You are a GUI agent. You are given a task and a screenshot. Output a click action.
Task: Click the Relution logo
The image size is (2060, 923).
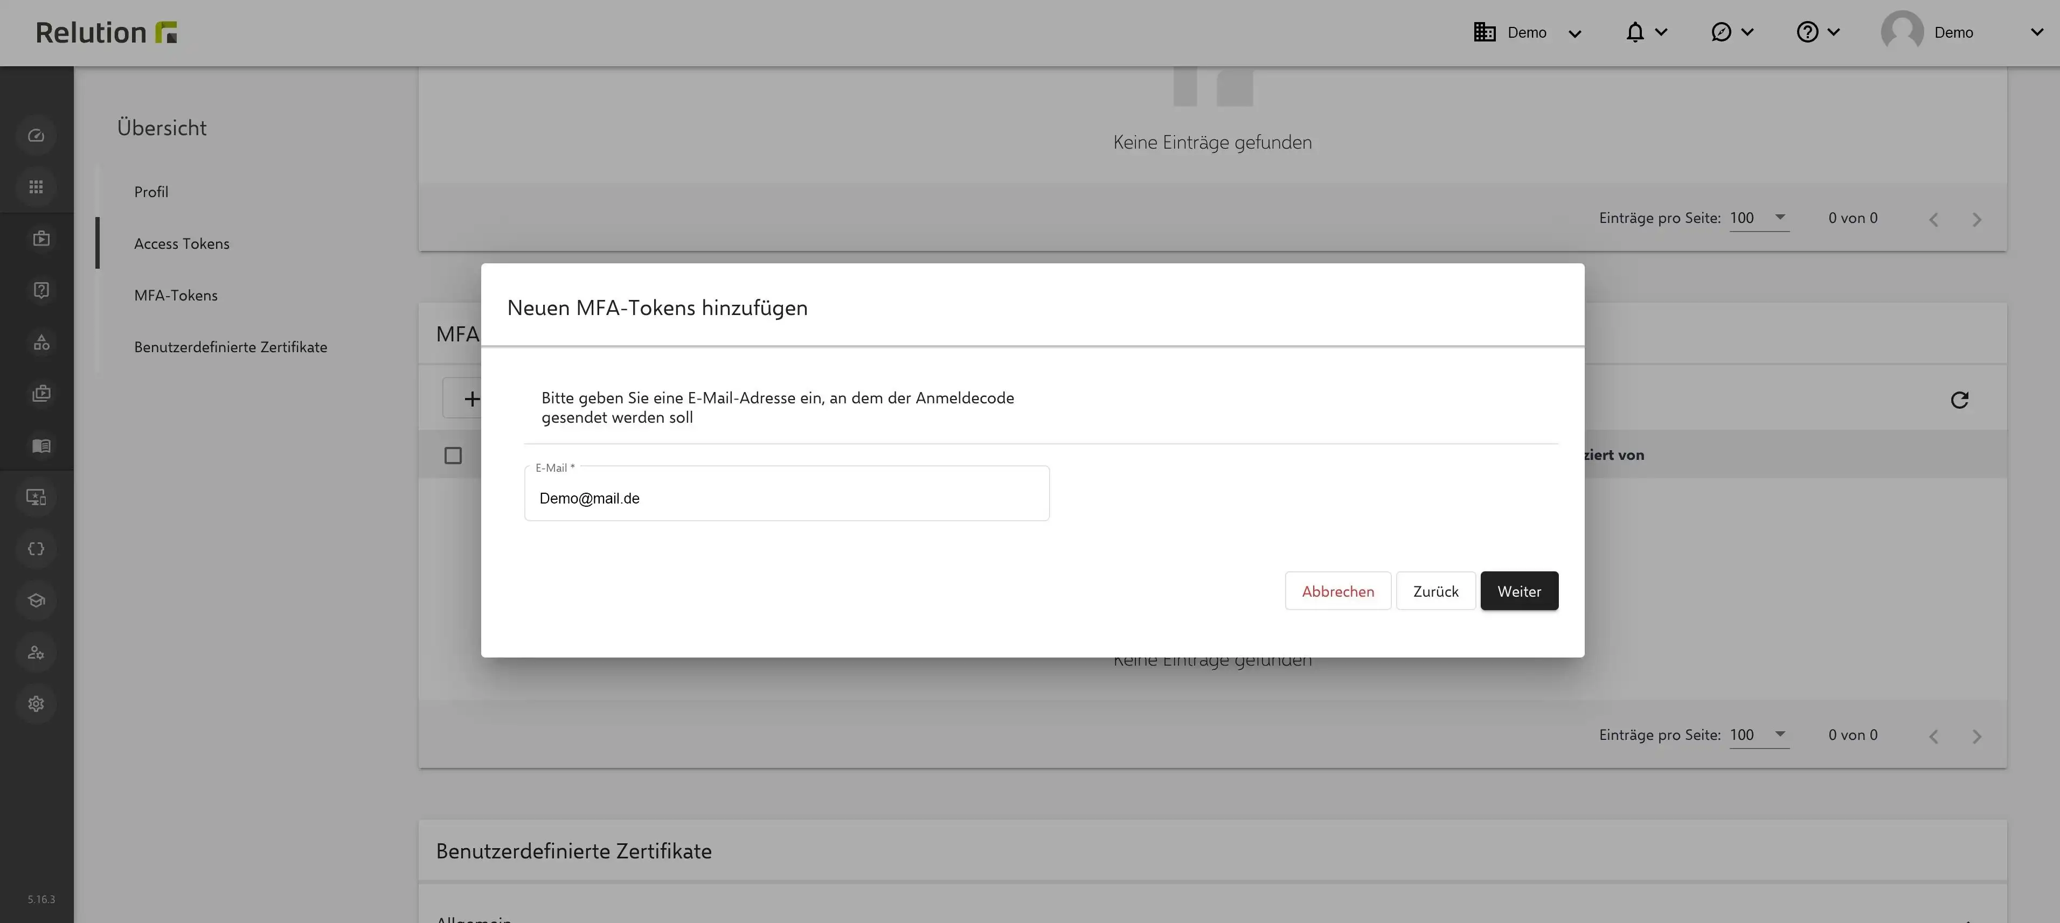(x=106, y=33)
